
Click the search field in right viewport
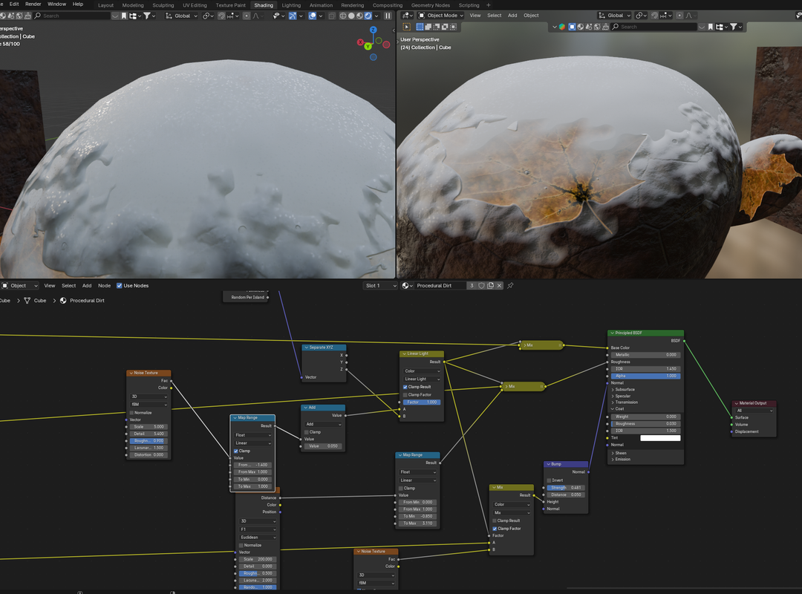coord(654,27)
